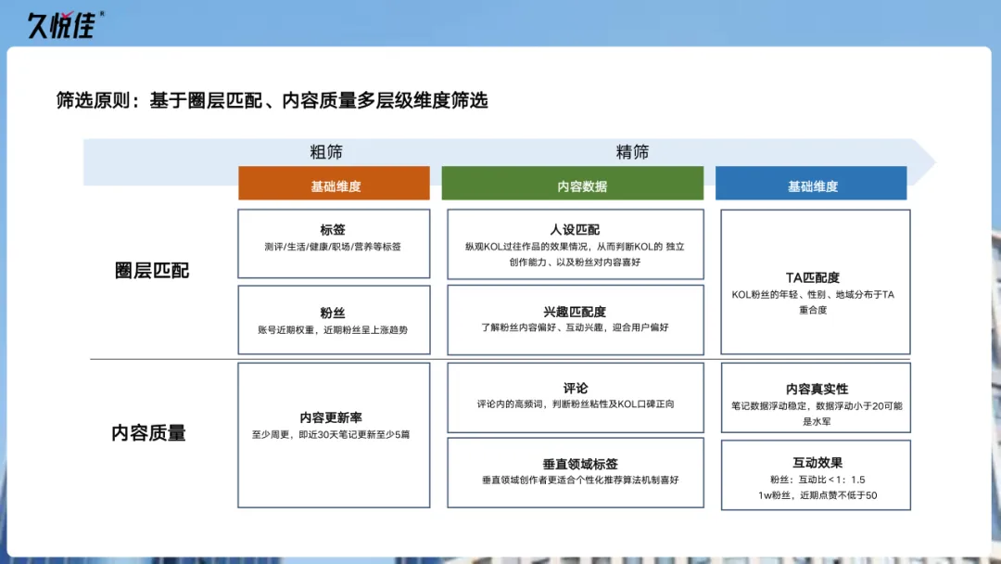Select text 1w粉丝，近期点赞不低于50
The height and width of the screenshot is (564, 1001).
tap(817, 495)
